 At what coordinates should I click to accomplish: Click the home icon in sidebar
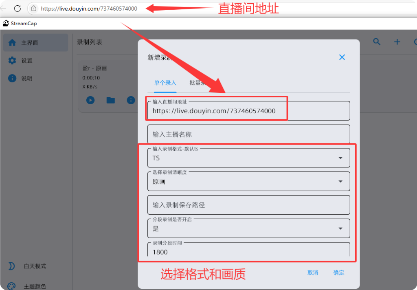pyautogui.click(x=12, y=43)
